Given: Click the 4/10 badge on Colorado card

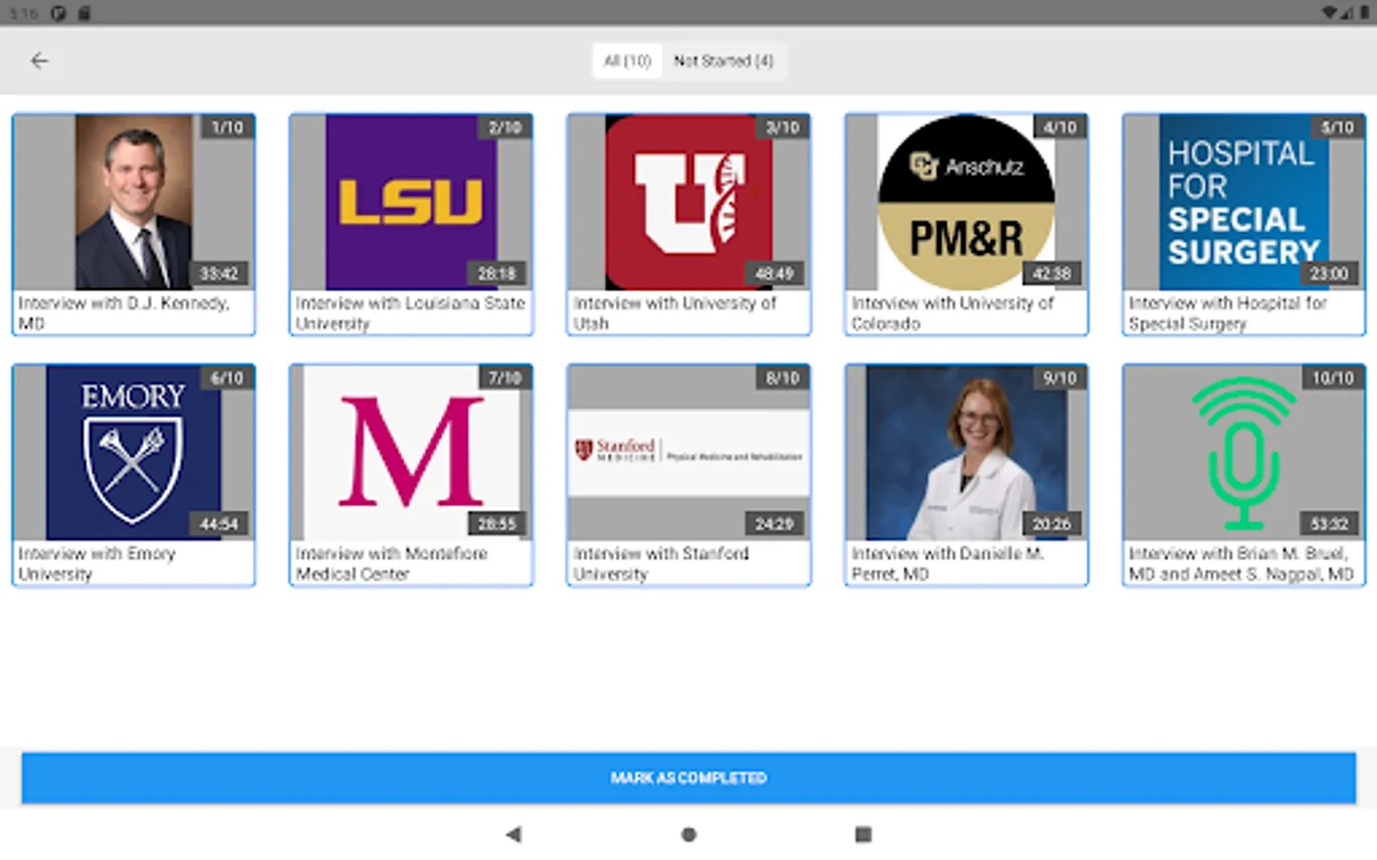Looking at the screenshot, I should pyautogui.click(x=1060, y=127).
